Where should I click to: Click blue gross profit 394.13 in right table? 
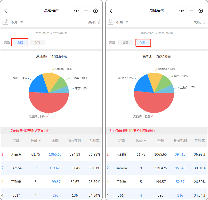click(x=180, y=154)
